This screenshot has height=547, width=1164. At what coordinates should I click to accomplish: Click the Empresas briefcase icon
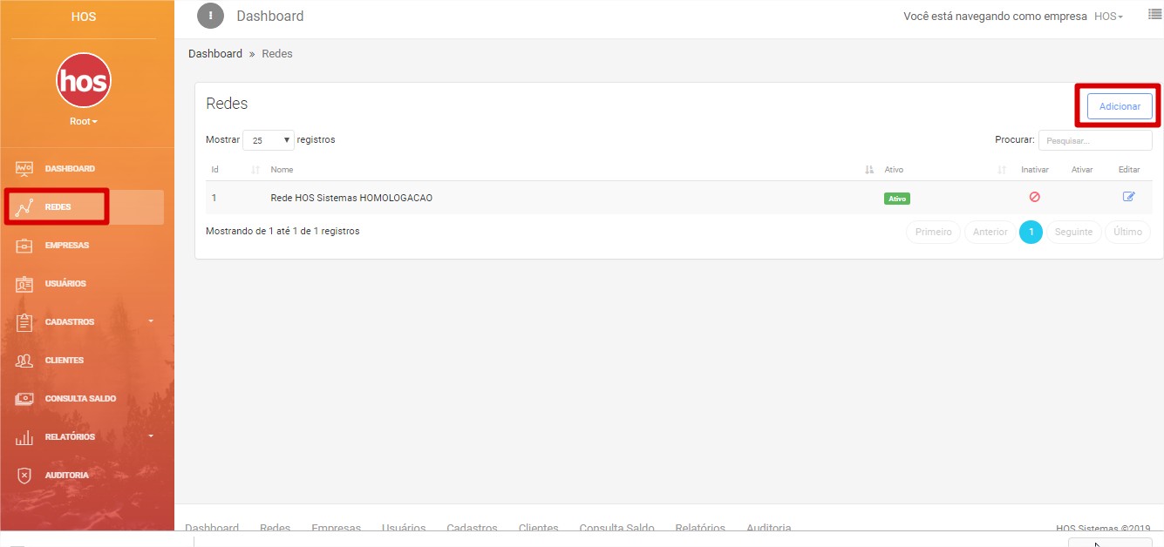24,246
